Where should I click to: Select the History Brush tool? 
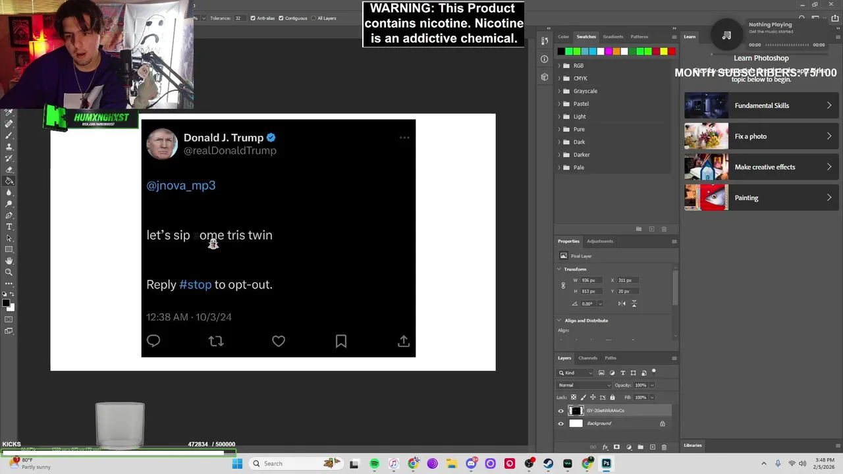[9, 158]
